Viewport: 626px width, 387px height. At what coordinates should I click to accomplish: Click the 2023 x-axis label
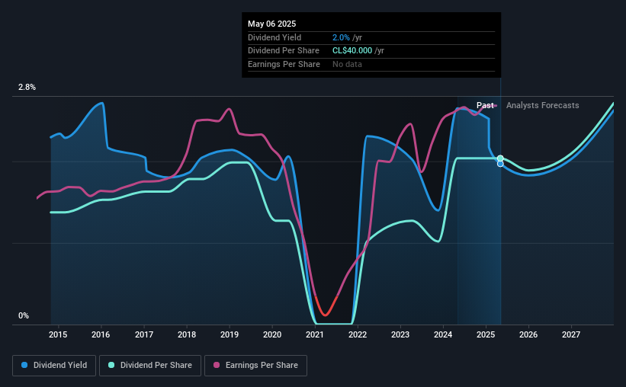tap(400, 334)
